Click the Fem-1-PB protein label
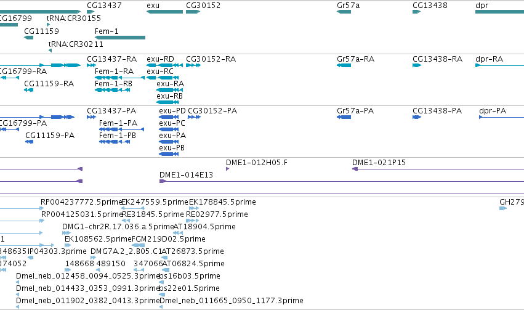This screenshot has width=524, height=310. pyautogui.click(x=118, y=136)
